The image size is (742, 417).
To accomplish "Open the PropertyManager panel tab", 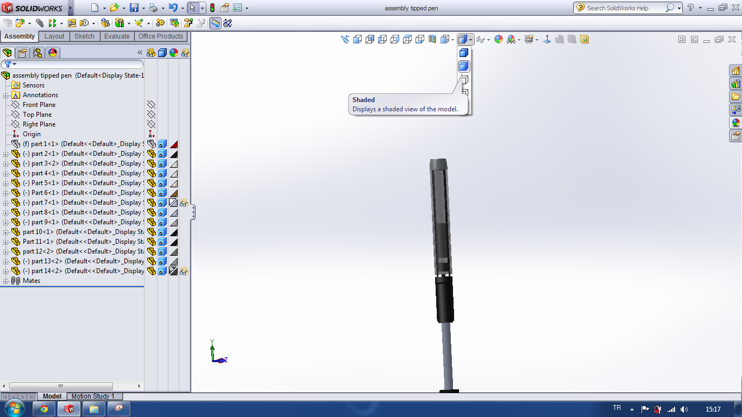I will (22, 53).
